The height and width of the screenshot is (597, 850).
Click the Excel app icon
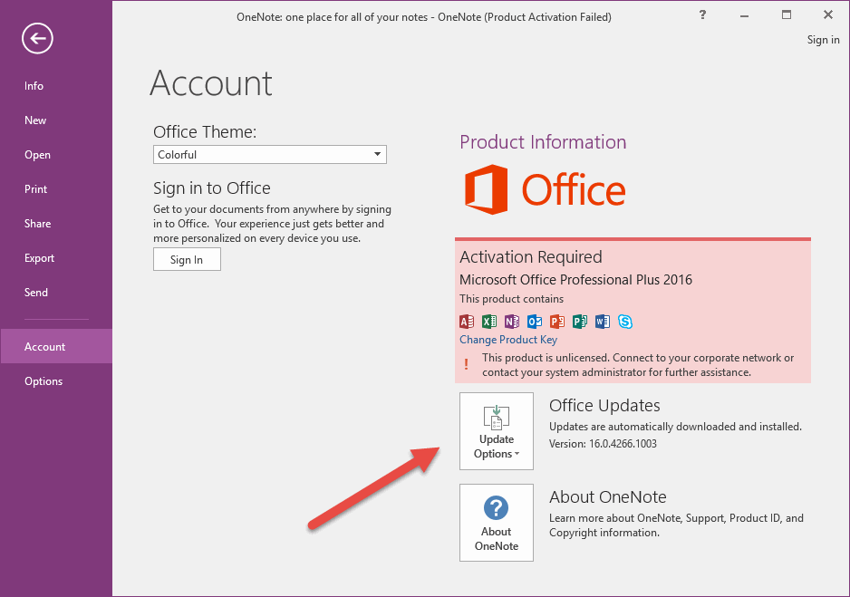489,322
